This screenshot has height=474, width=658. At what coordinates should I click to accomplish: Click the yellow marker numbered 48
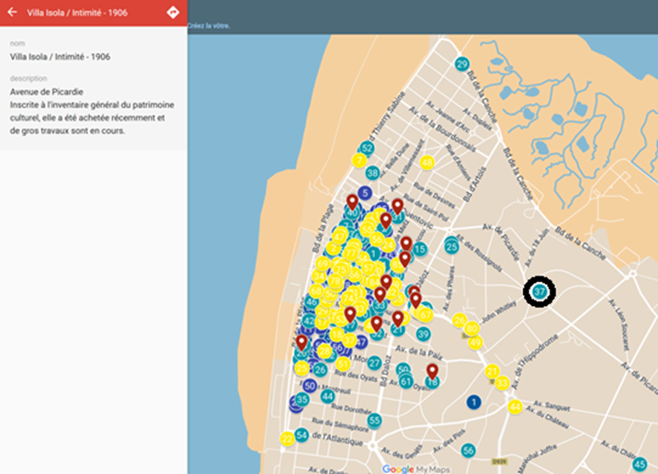point(426,163)
